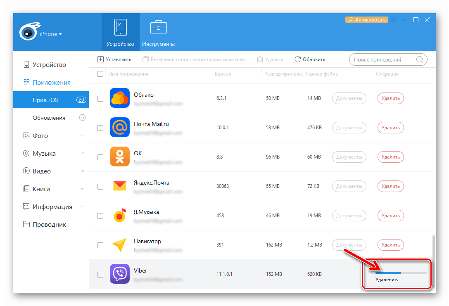Image resolution: width=449 pixels, height=306 pixels.
Task: Sort by Версия column header
Action: pos(223,74)
